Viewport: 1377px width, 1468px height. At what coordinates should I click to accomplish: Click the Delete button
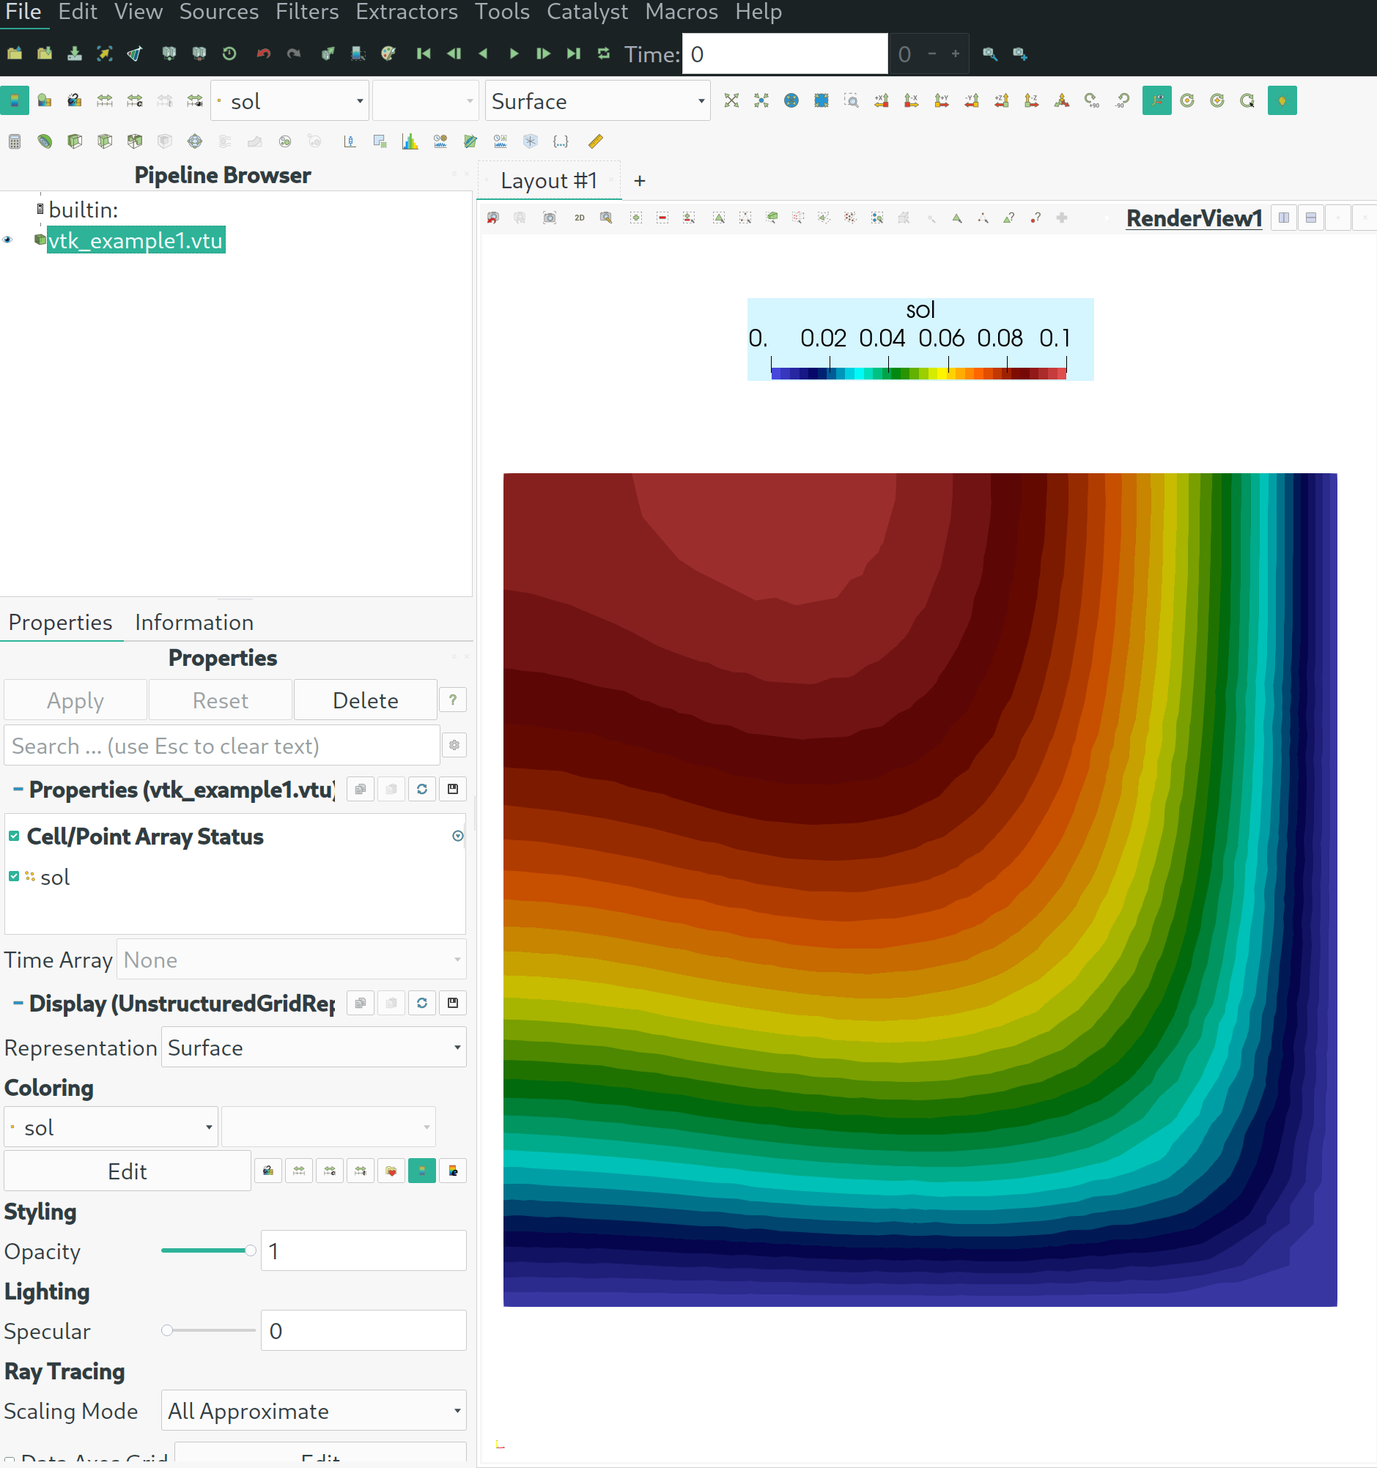pos(366,700)
